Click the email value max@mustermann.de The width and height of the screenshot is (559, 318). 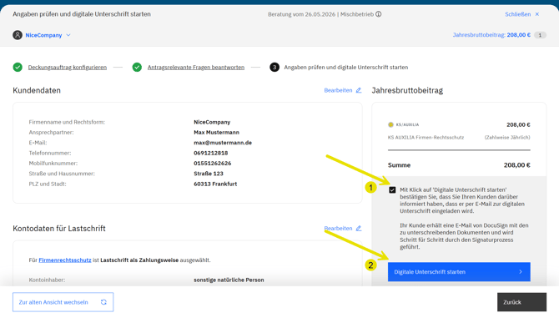pos(223,143)
